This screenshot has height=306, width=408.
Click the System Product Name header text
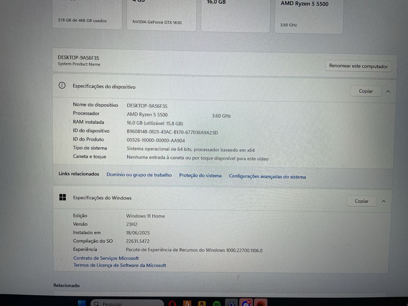(79, 64)
